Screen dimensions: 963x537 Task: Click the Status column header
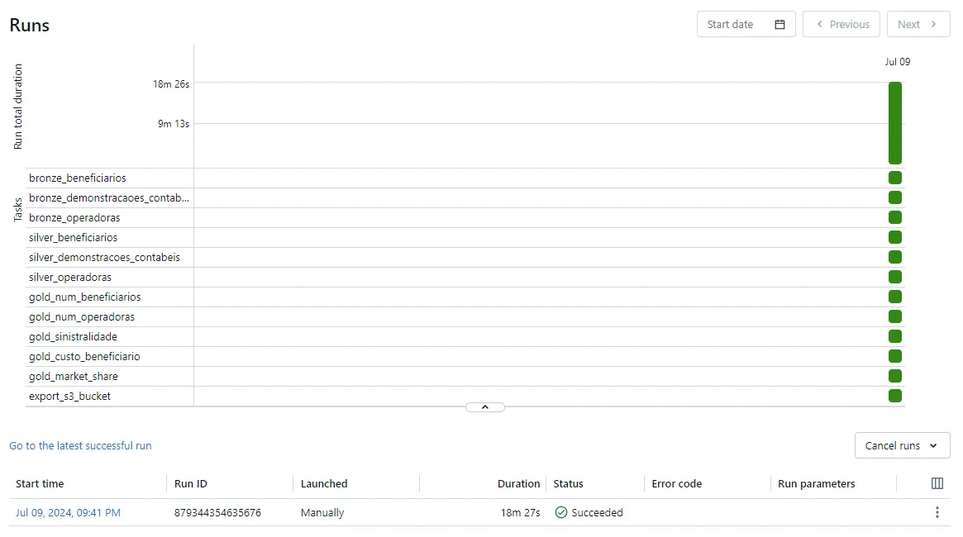coord(568,483)
